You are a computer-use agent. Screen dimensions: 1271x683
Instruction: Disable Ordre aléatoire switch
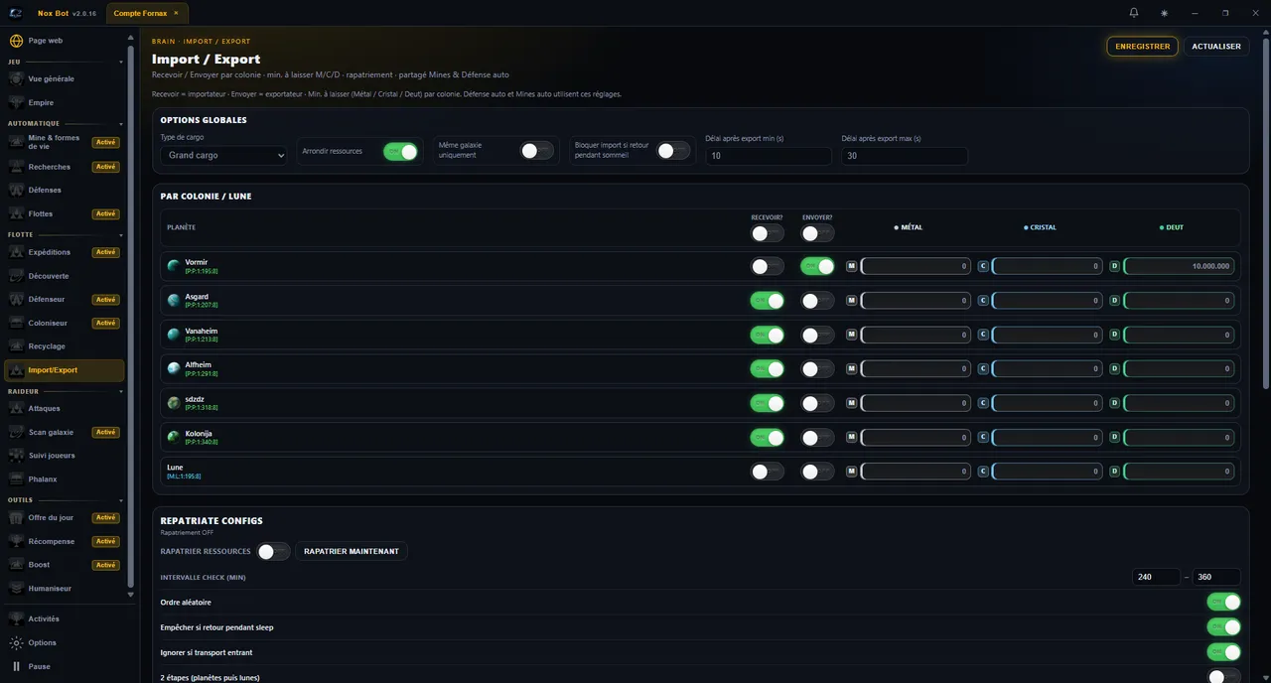click(1223, 602)
